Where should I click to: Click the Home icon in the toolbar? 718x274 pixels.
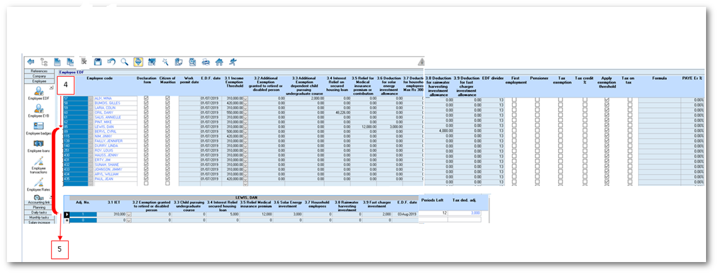(219, 62)
